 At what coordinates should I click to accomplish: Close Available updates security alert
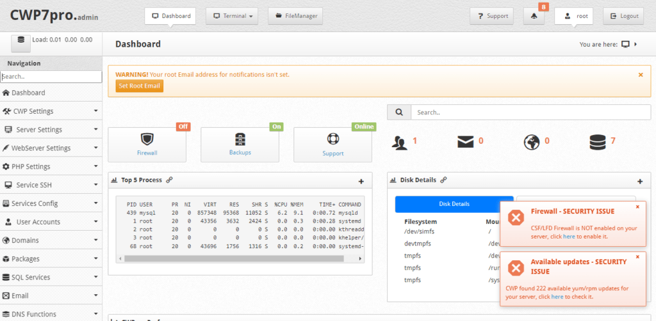tap(637, 256)
